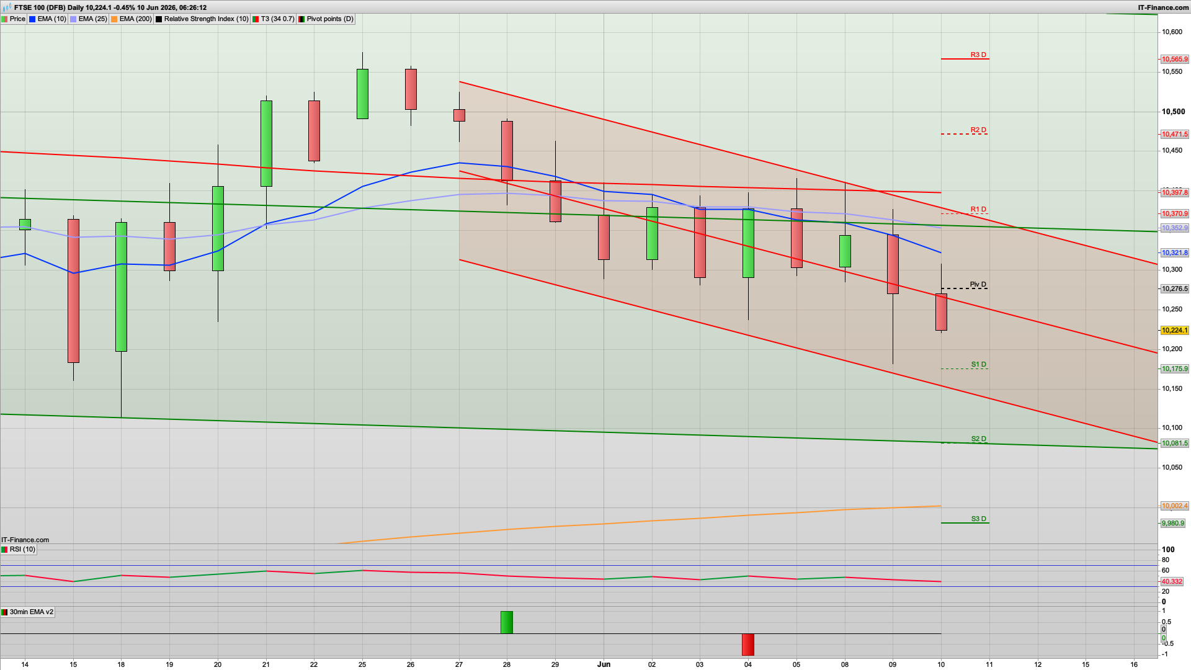Click the 10,175.9 support price tag
This screenshot has width=1191, height=670.
point(1174,369)
